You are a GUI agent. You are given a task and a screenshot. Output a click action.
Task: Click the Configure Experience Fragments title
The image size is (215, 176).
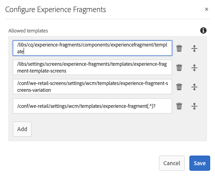[x=56, y=10]
